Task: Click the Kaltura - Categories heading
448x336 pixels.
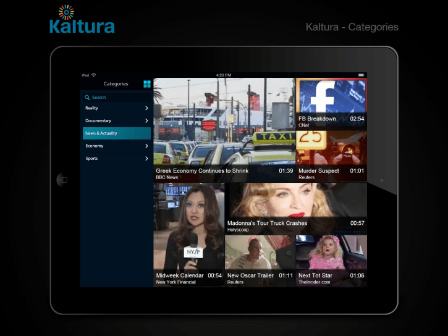Action: coord(352,27)
